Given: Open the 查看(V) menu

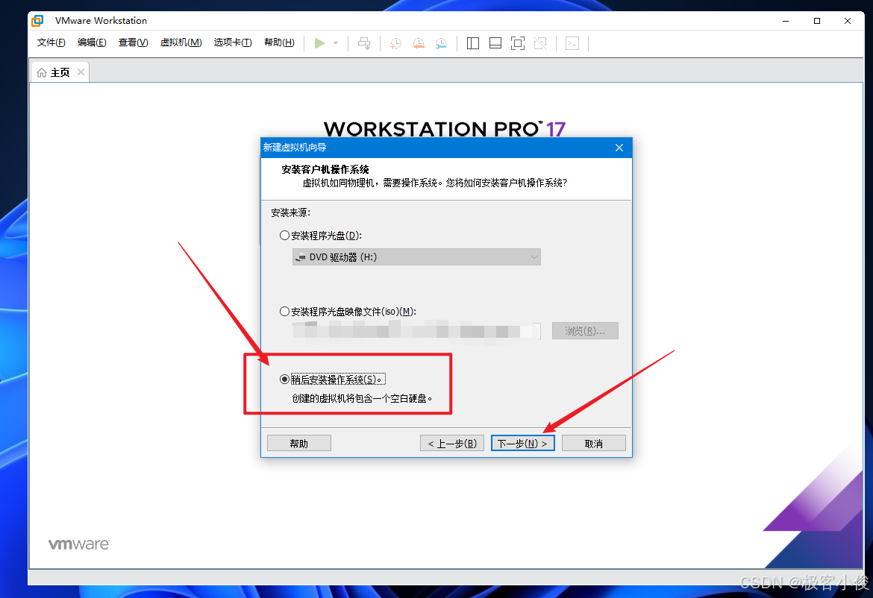Looking at the screenshot, I should (133, 43).
